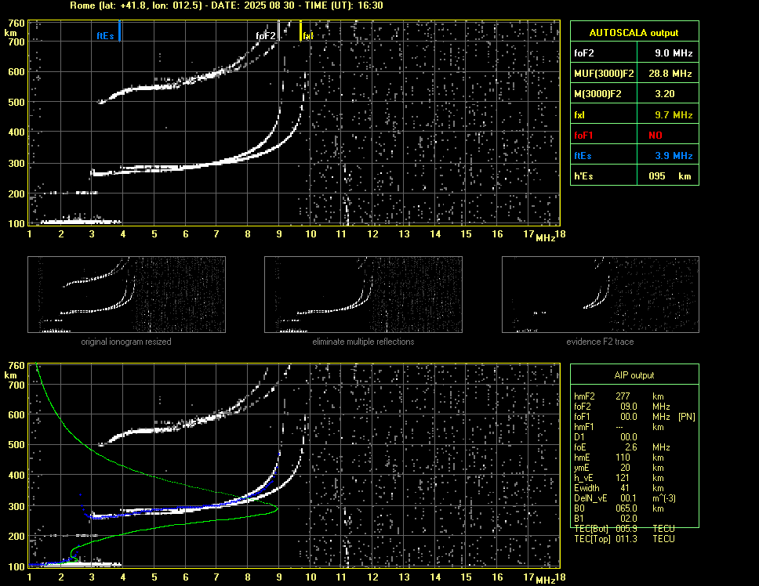Select the D1 00.0 row

[605, 437]
